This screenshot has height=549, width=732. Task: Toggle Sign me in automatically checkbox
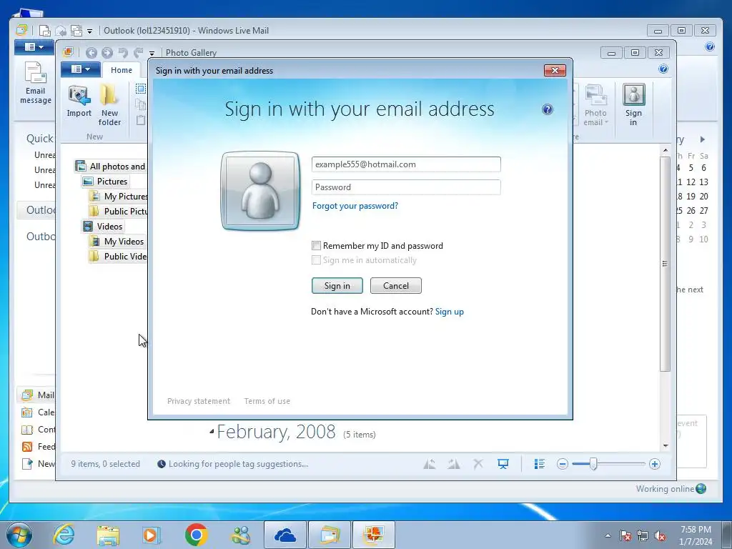click(x=316, y=260)
